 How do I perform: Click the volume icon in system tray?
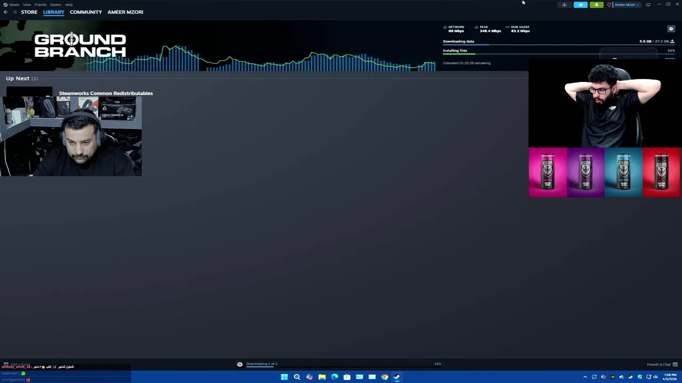pyautogui.click(x=655, y=377)
